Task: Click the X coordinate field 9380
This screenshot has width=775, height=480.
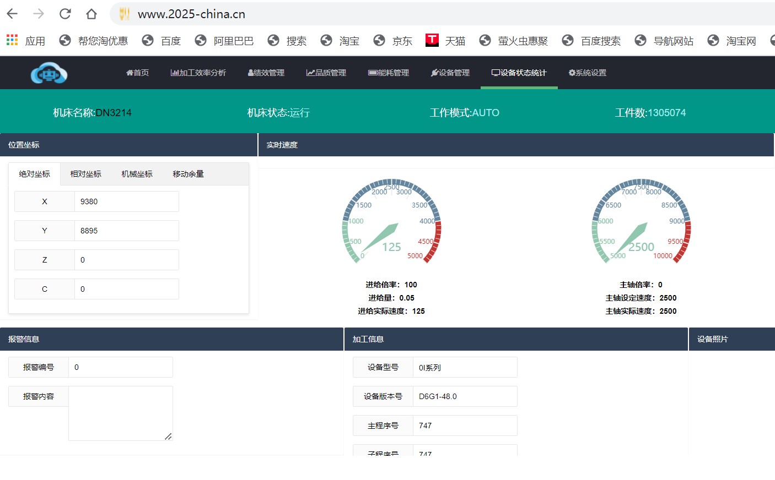Action: [x=127, y=201]
